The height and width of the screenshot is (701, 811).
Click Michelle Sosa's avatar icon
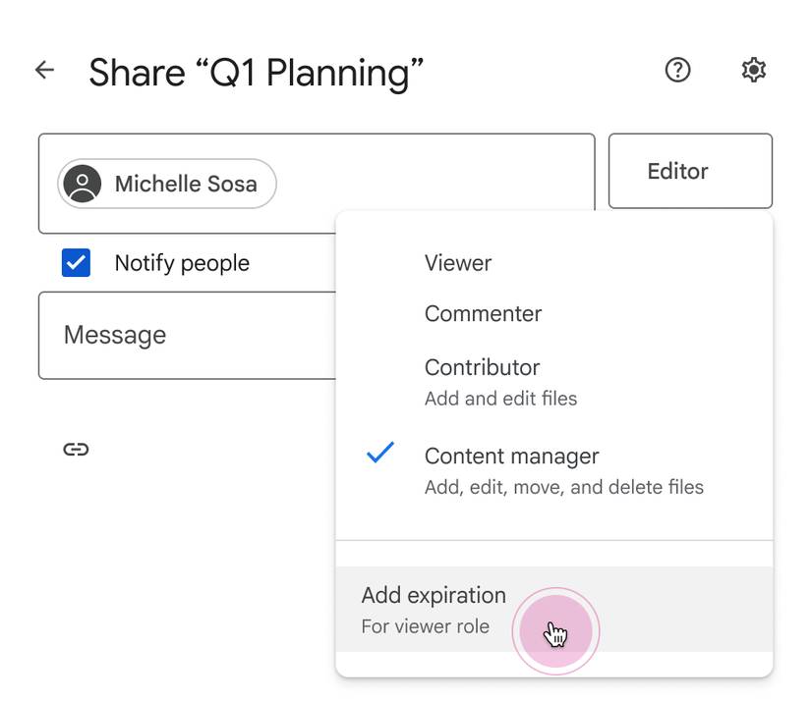point(83,184)
